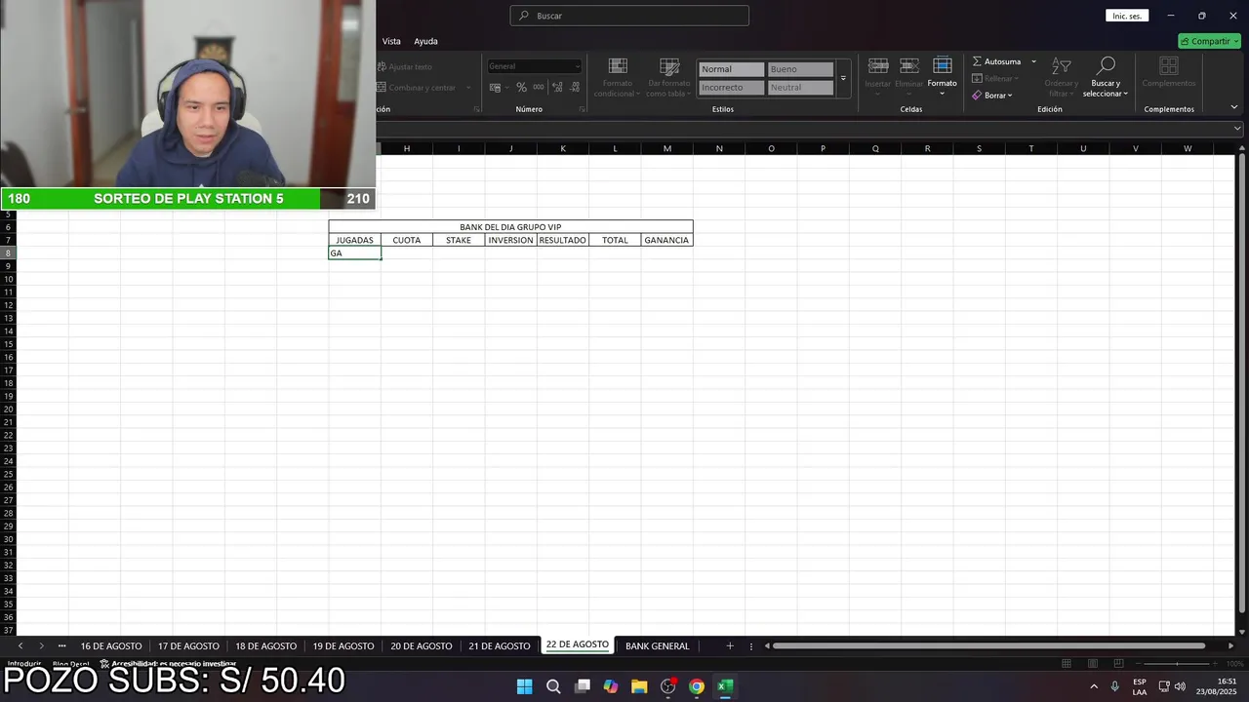The height and width of the screenshot is (702, 1249).
Task: Click accessibility status message in status bar
Action: (x=168, y=664)
